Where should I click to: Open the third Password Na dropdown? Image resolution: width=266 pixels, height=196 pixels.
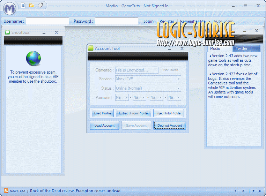[161, 98]
